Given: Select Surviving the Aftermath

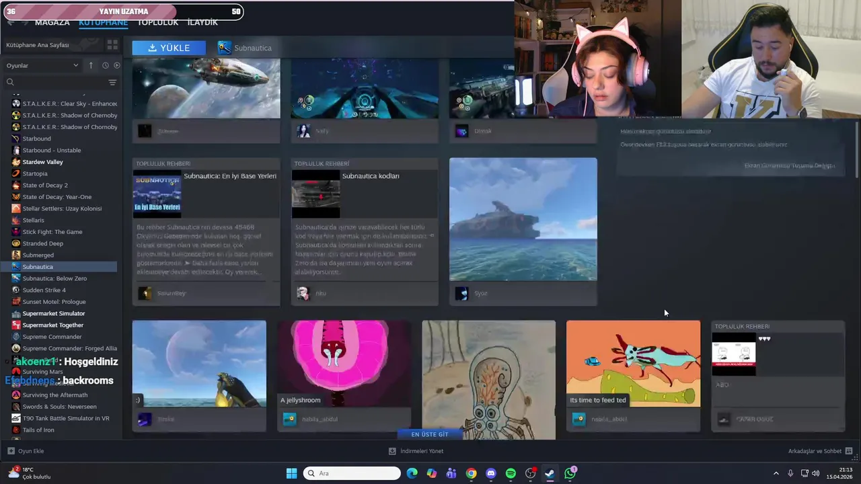Looking at the screenshot, I should tap(55, 395).
